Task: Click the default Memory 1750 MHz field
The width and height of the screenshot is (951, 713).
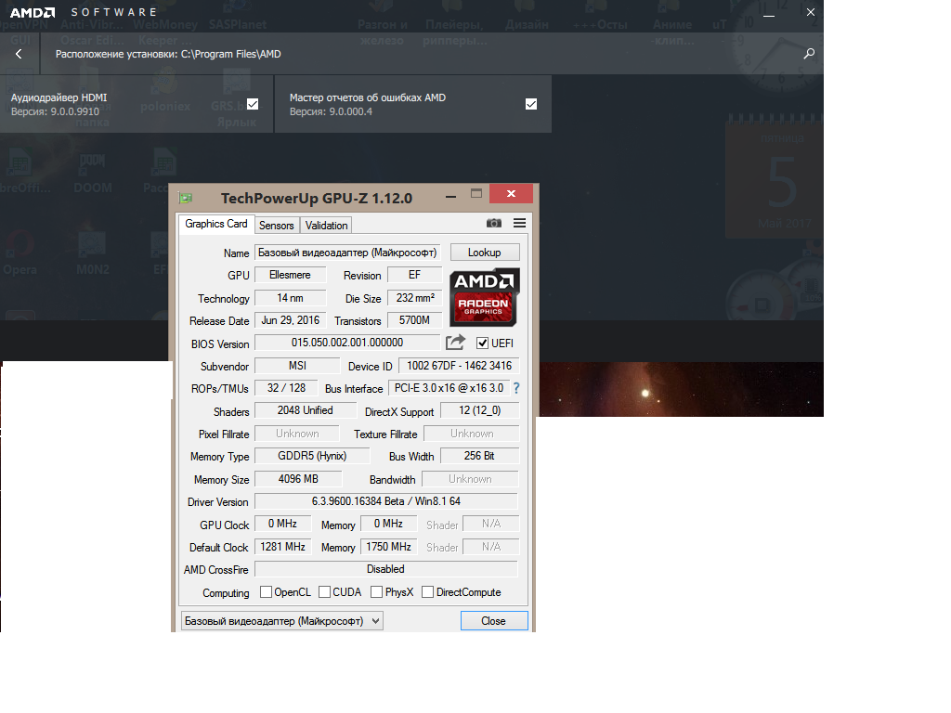Action: (389, 546)
